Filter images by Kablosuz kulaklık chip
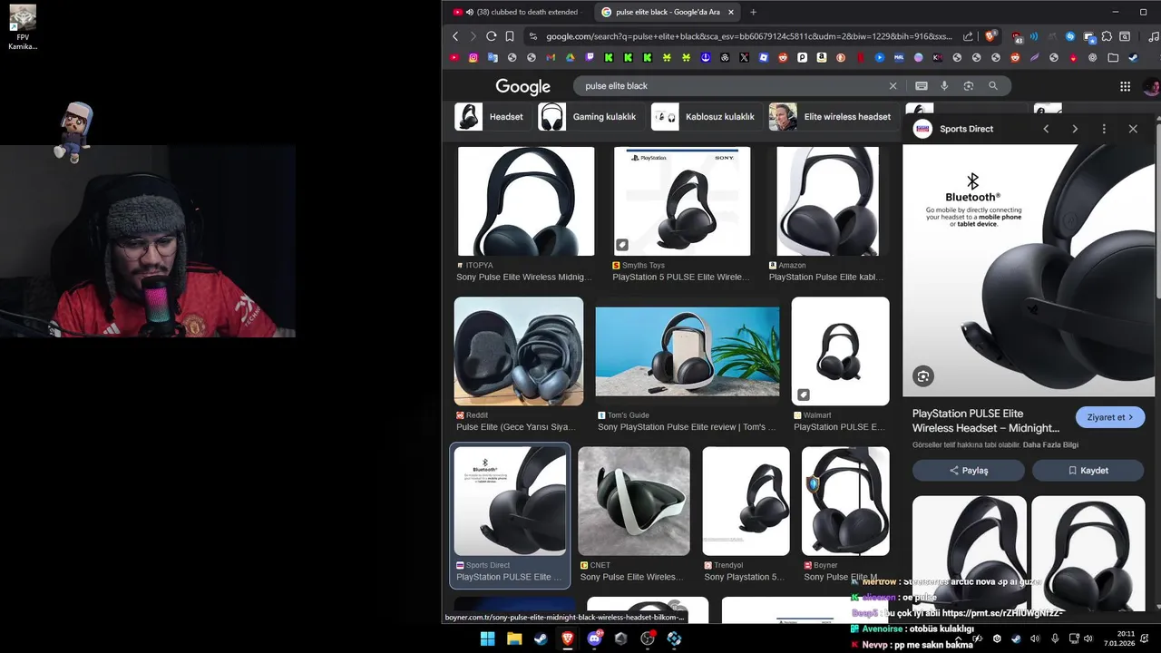The image size is (1161, 653). [x=705, y=117]
